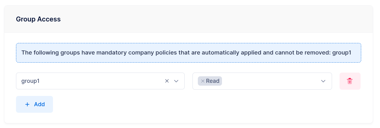This screenshot has width=380, height=128.
Task: Click group1 name in the info banner
Action: [x=341, y=53]
